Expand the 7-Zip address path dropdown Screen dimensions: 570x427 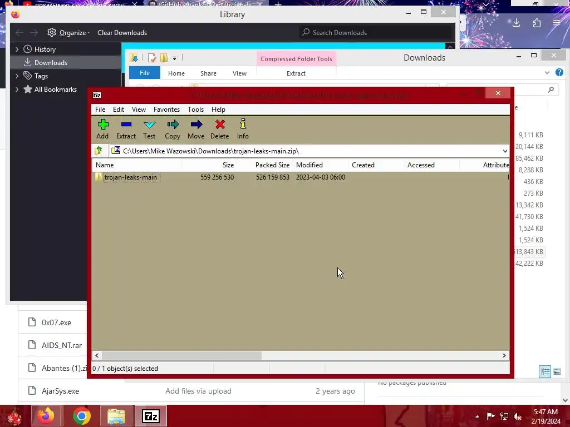(x=504, y=151)
